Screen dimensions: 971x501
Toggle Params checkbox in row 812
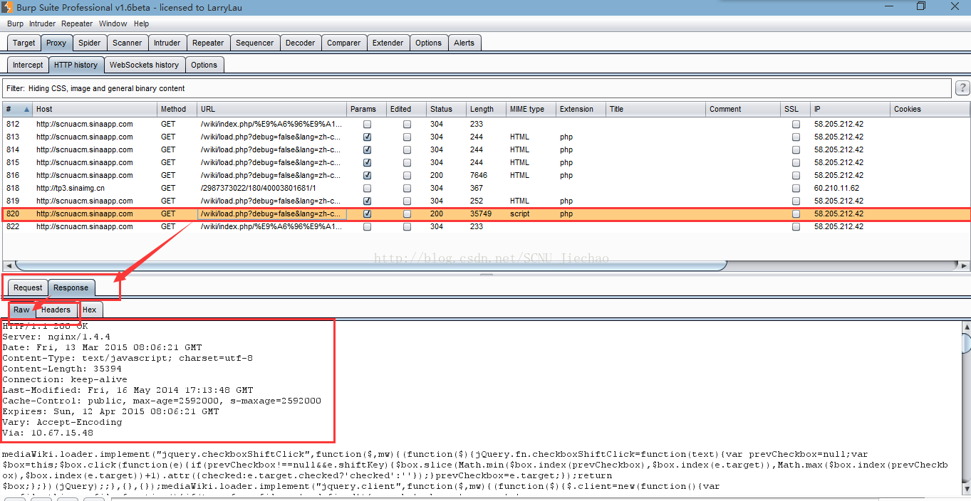click(368, 124)
